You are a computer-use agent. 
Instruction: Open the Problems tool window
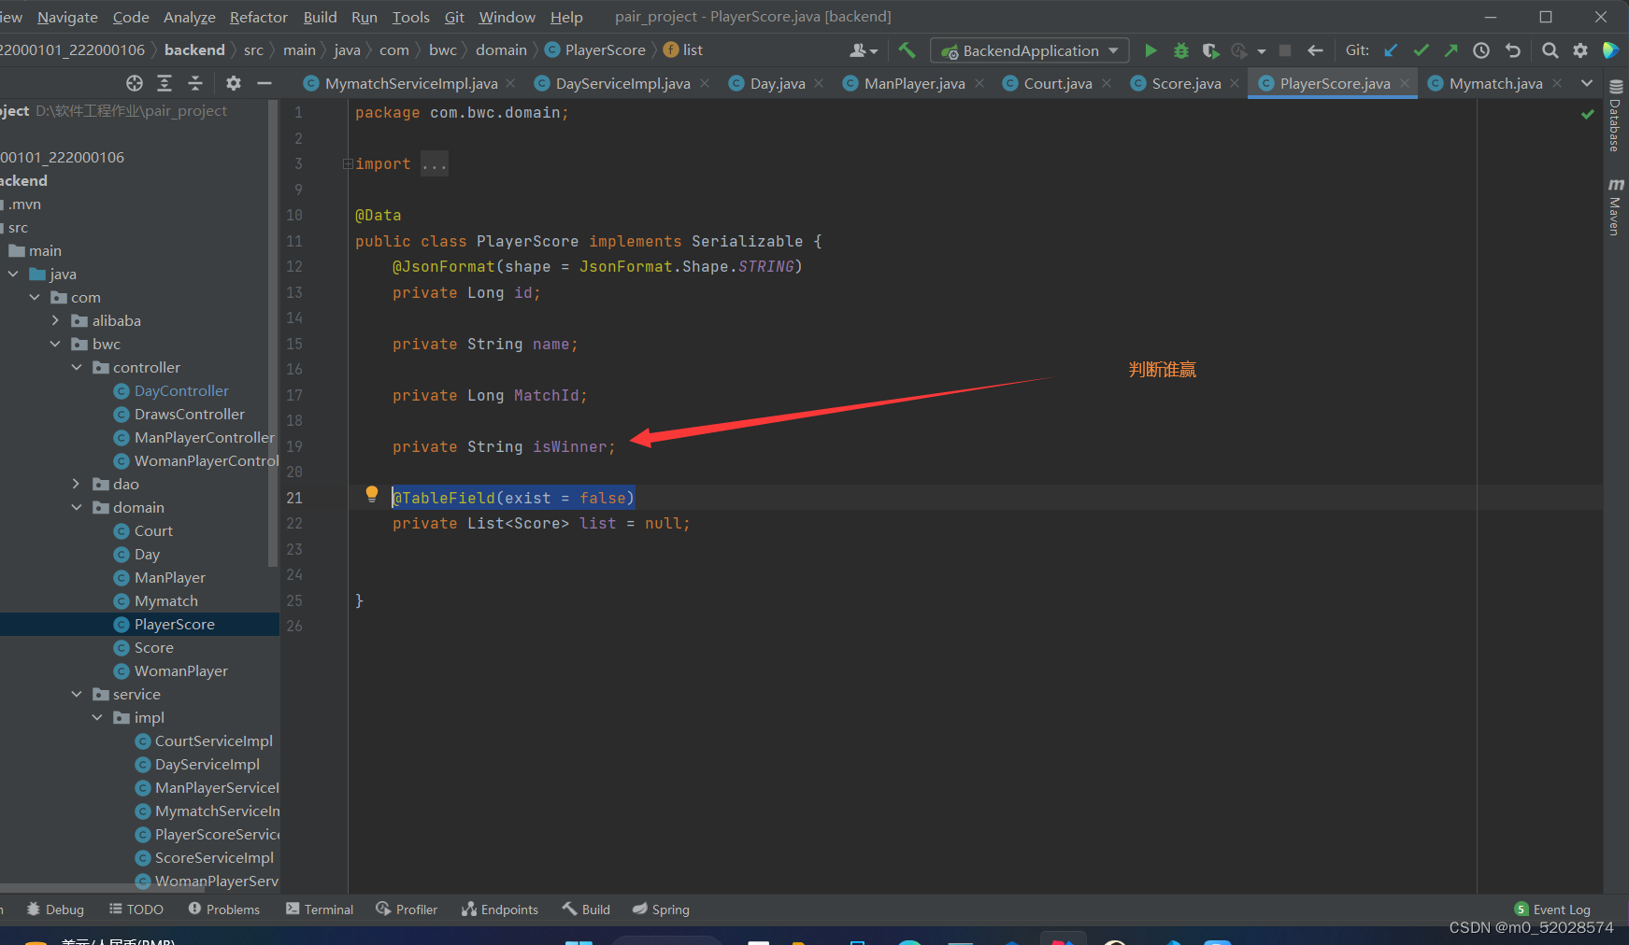point(223,910)
